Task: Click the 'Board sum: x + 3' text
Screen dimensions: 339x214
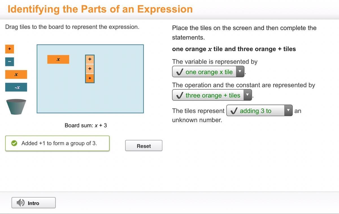Action: (x=86, y=125)
